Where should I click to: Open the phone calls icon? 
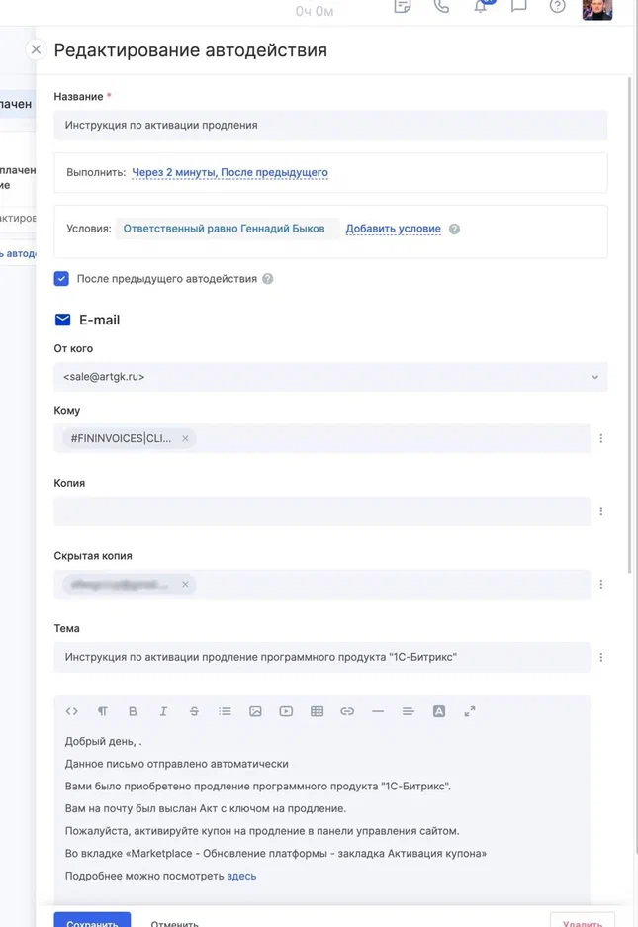442,6
